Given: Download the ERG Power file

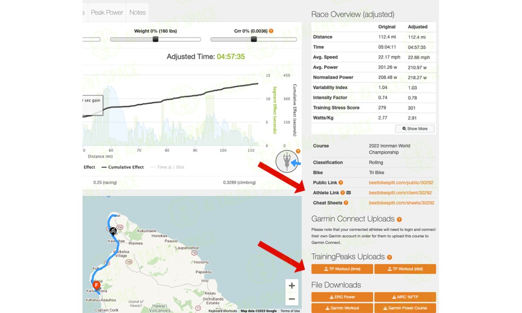Looking at the screenshot, I should point(342,297).
